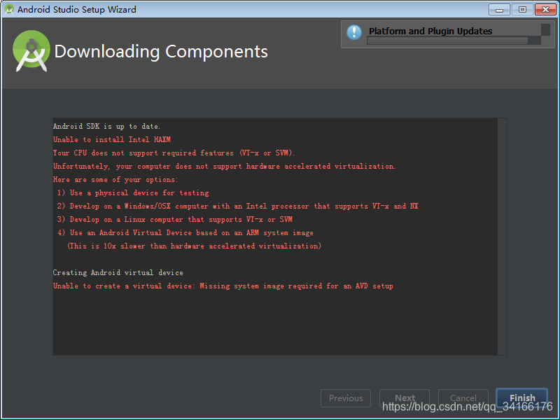Click 'Here are some of your options:'
This screenshot has width=560, height=420.
[115, 180]
